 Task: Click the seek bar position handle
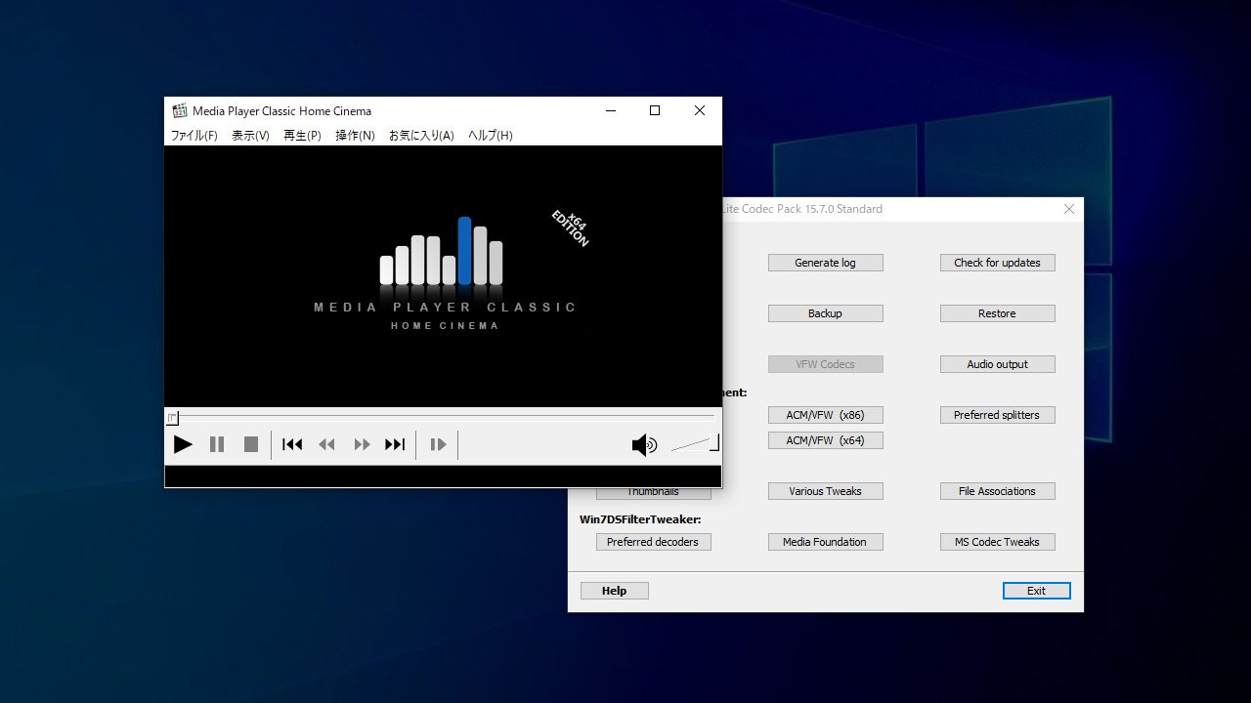pos(172,418)
